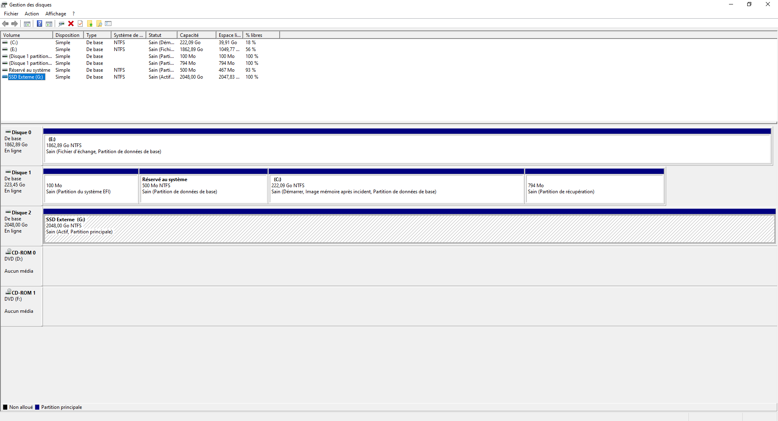Click the folder with magnifier Explore icon
The height and width of the screenshot is (421, 778).
(99, 24)
